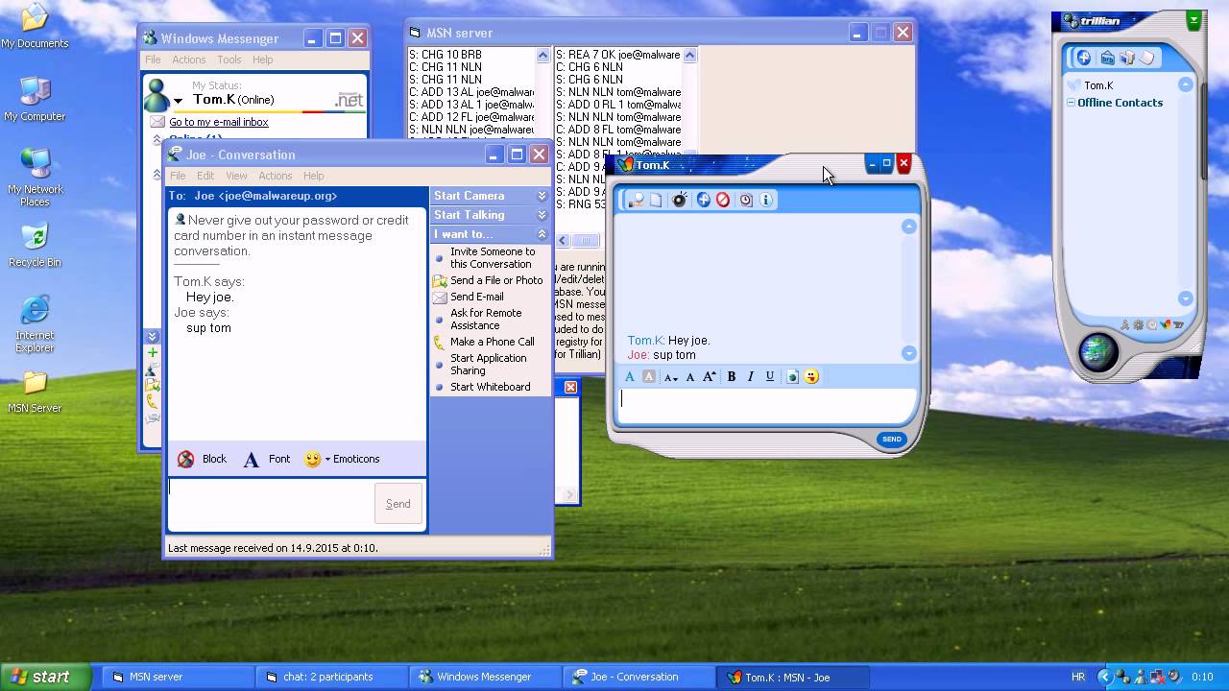Click the Start button on taskbar
The width and height of the screenshot is (1229, 691).
(46, 677)
